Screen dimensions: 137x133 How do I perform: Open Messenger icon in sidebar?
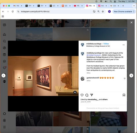point(4,61)
